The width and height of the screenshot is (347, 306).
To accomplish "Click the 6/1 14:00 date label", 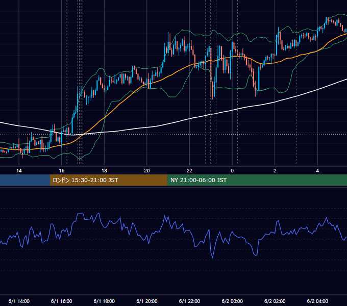I will point(19,301).
